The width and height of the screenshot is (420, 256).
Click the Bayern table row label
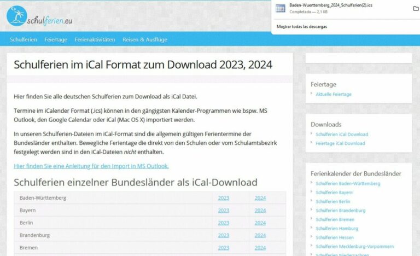(x=27, y=210)
